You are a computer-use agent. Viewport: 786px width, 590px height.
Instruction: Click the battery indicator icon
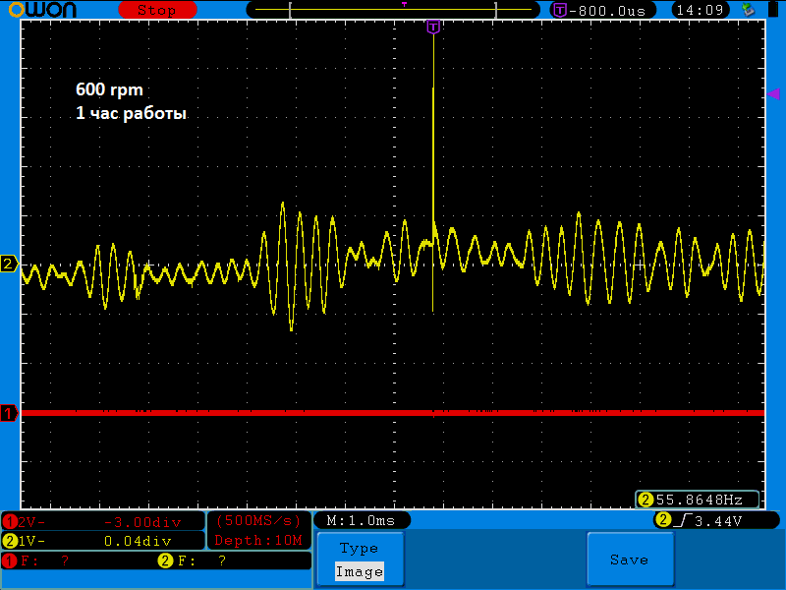tap(772, 10)
